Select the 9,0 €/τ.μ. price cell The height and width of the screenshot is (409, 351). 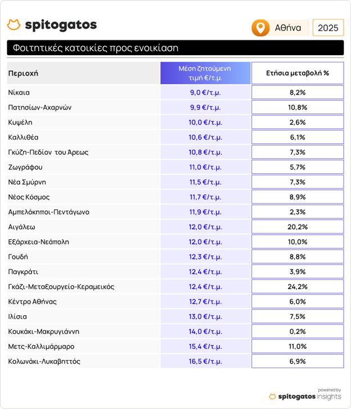pyautogui.click(x=205, y=92)
